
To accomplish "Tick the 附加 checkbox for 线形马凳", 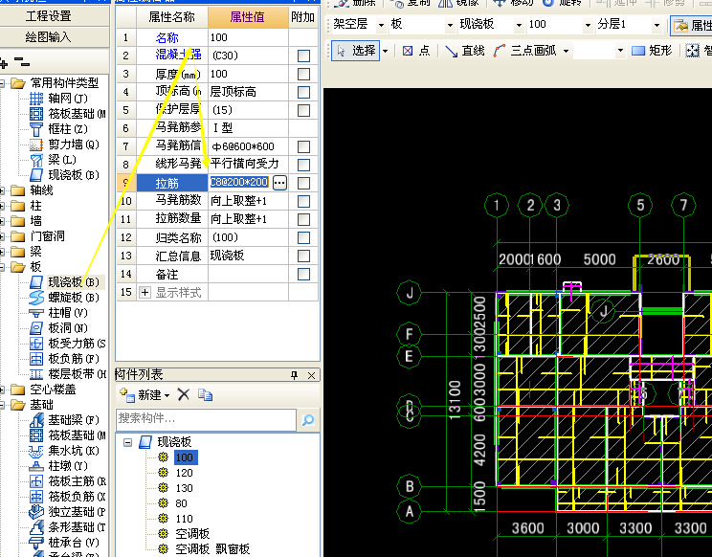I will 303,165.
